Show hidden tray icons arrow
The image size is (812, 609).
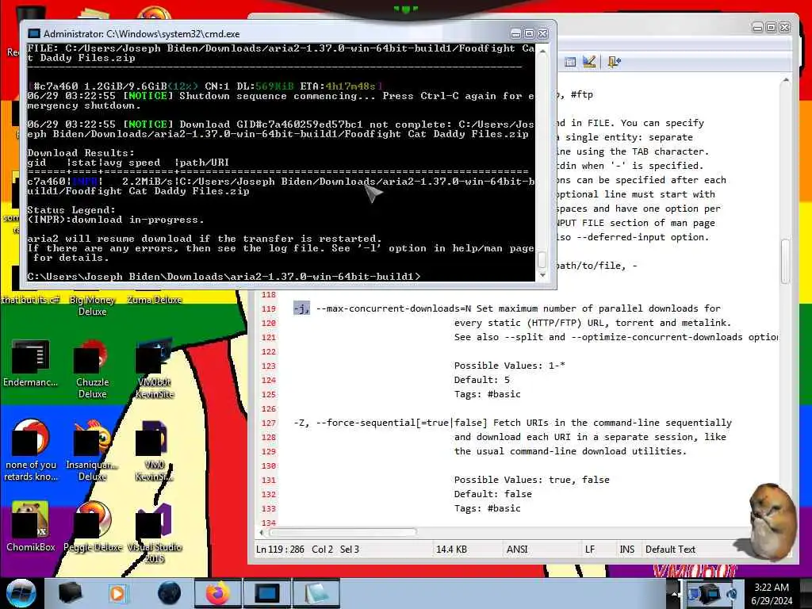(676, 593)
